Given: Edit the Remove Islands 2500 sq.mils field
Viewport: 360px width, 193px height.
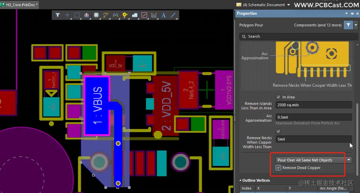Looking at the screenshot, I should (x=314, y=105).
